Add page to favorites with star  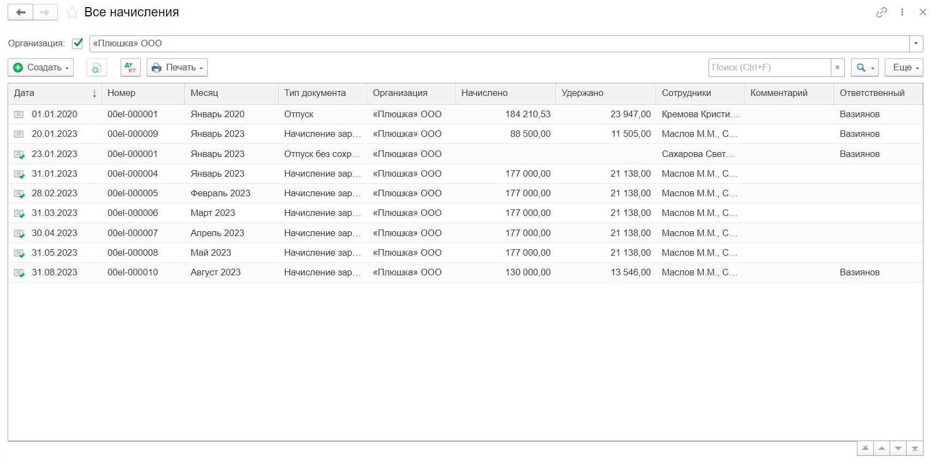pos(72,13)
